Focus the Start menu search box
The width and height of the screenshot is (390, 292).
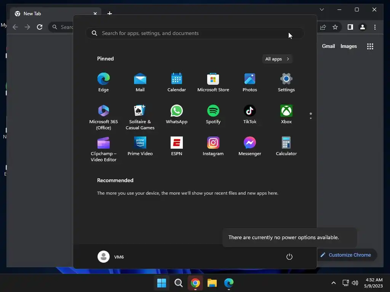(195, 33)
